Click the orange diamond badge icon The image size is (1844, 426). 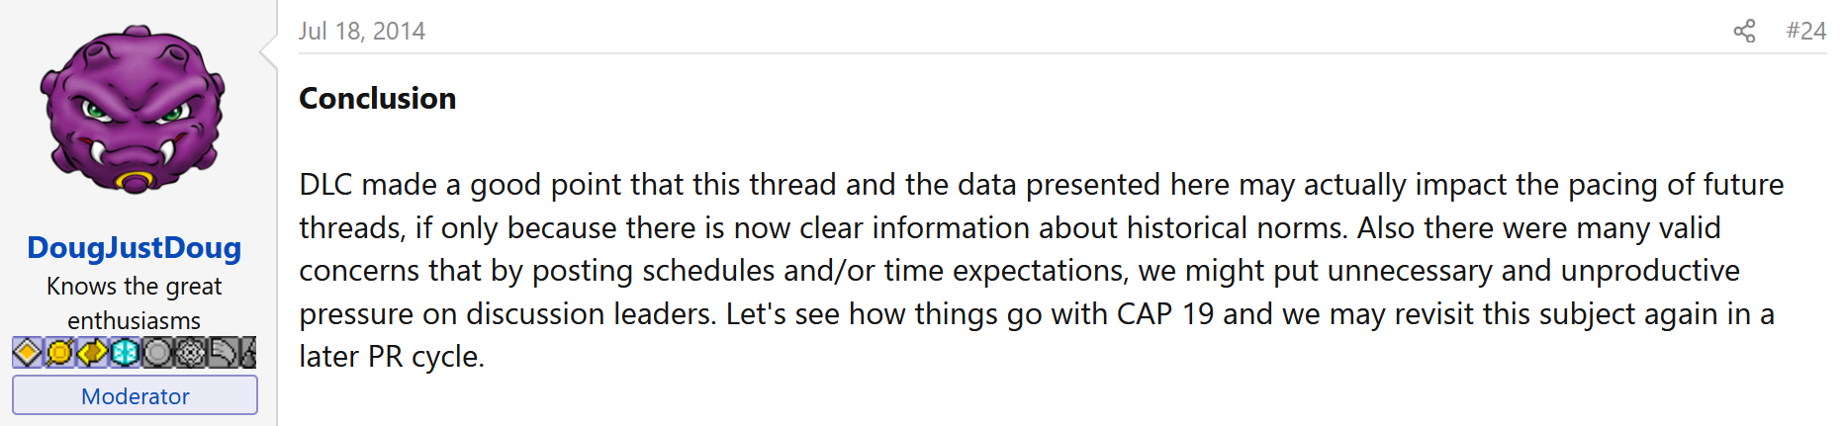[x=28, y=352]
